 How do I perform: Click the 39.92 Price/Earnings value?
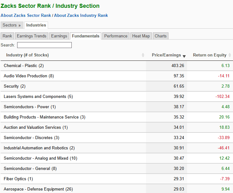point(179,96)
